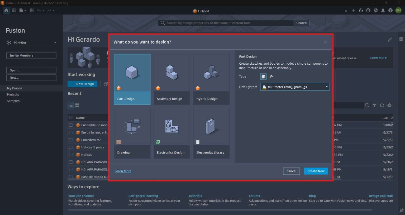Undo the last action
405x215 pixels.
39,10
